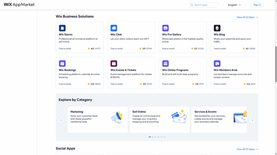This screenshot has width=277, height=155.
Task: Click the Wix Blog pen nib icon
Action: point(217,28)
